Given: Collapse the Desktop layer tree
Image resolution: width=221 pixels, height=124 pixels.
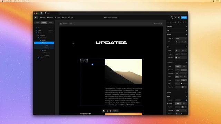Looking at the screenshot, I should (35, 33).
